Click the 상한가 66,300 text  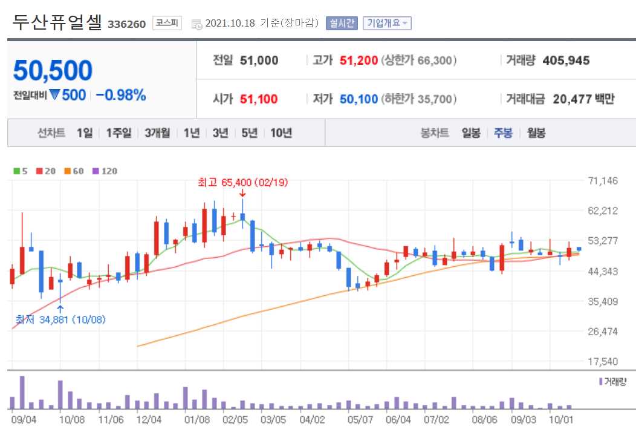point(418,61)
